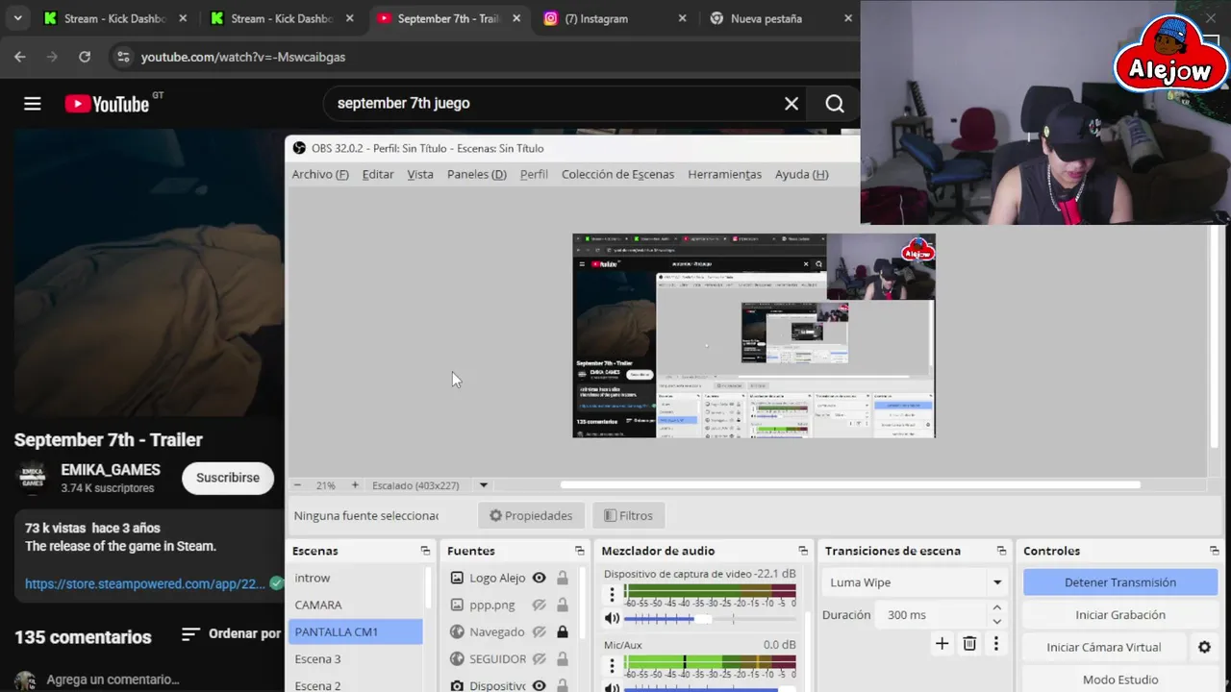The height and width of the screenshot is (692, 1231).
Task: Lock the Logo Alejo source
Action: 563,578
